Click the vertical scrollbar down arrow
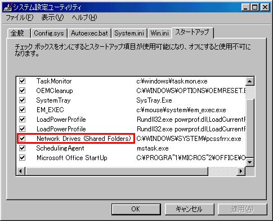This screenshot has height=221, width=273. (x=250, y=162)
